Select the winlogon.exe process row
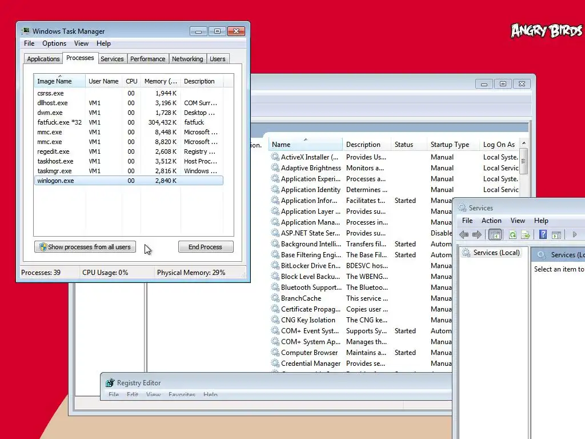585x439 pixels. [x=129, y=181]
